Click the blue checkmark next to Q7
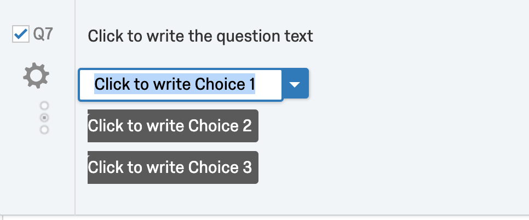The width and height of the screenshot is (529, 220). pyautogui.click(x=20, y=35)
